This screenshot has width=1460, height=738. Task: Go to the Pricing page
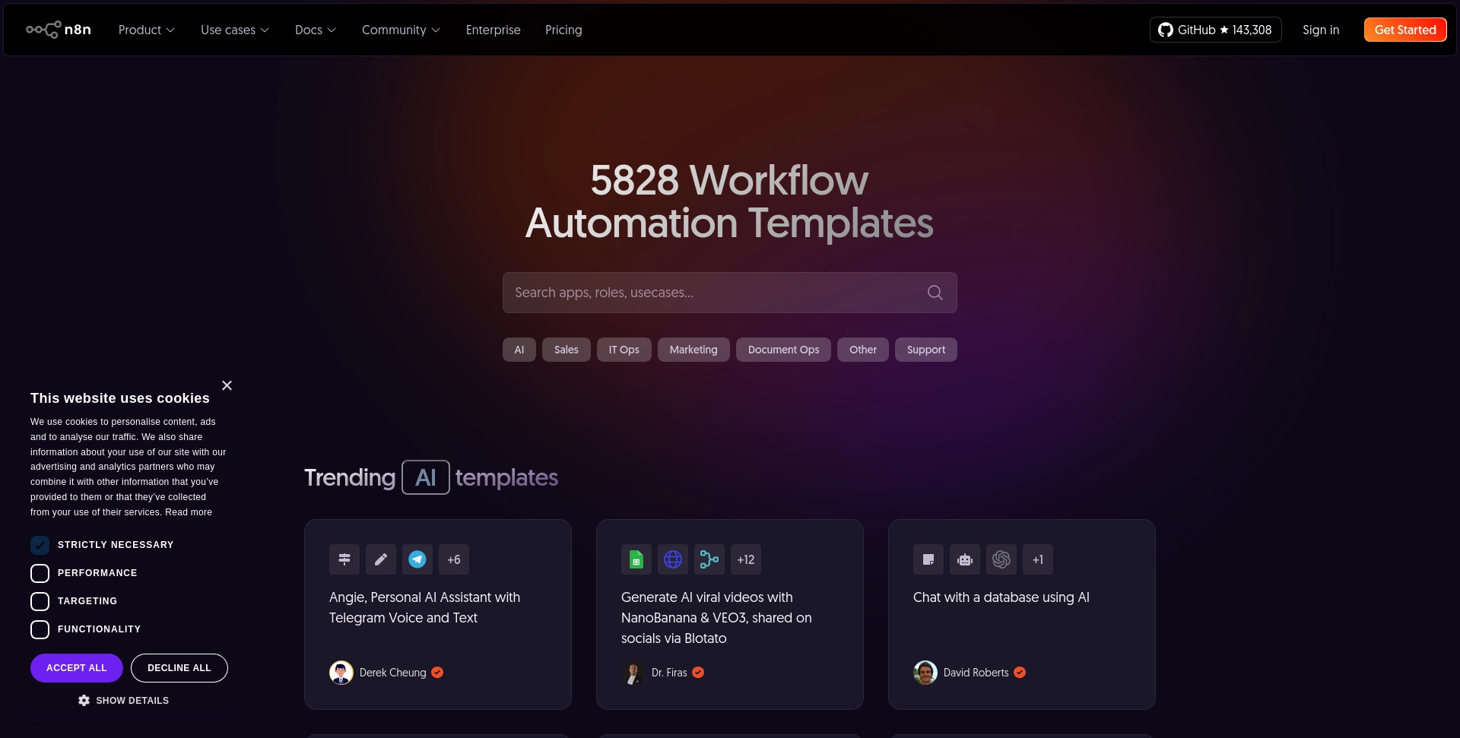(x=563, y=30)
